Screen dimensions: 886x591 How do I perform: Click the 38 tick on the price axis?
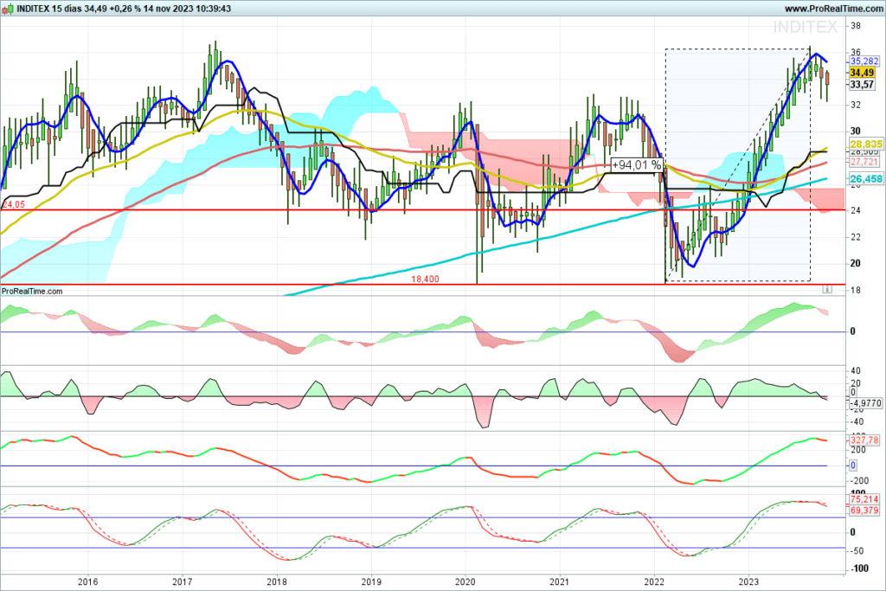[x=856, y=25]
